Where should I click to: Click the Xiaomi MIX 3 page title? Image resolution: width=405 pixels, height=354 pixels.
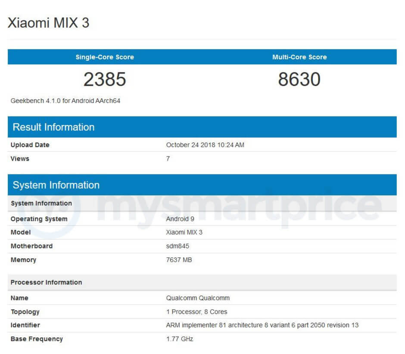pyautogui.click(x=48, y=23)
